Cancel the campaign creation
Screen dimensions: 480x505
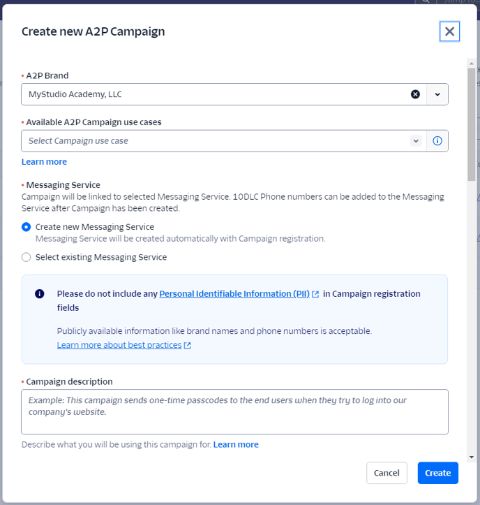[387, 473]
